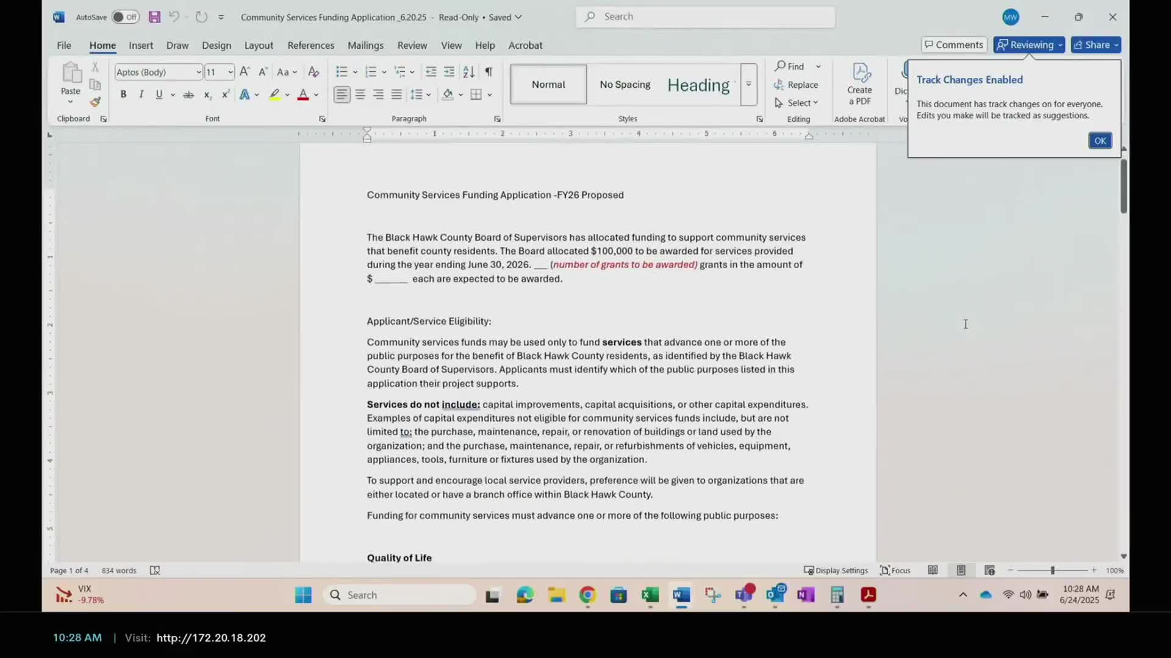This screenshot has height=658, width=1171.
Task: Toggle Show/Hide paragraph marks
Action: tap(489, 72)
